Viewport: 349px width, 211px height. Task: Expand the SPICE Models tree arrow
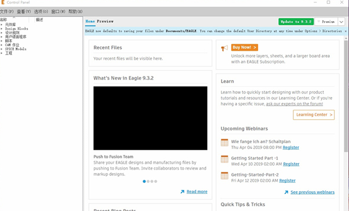(2, 49)
